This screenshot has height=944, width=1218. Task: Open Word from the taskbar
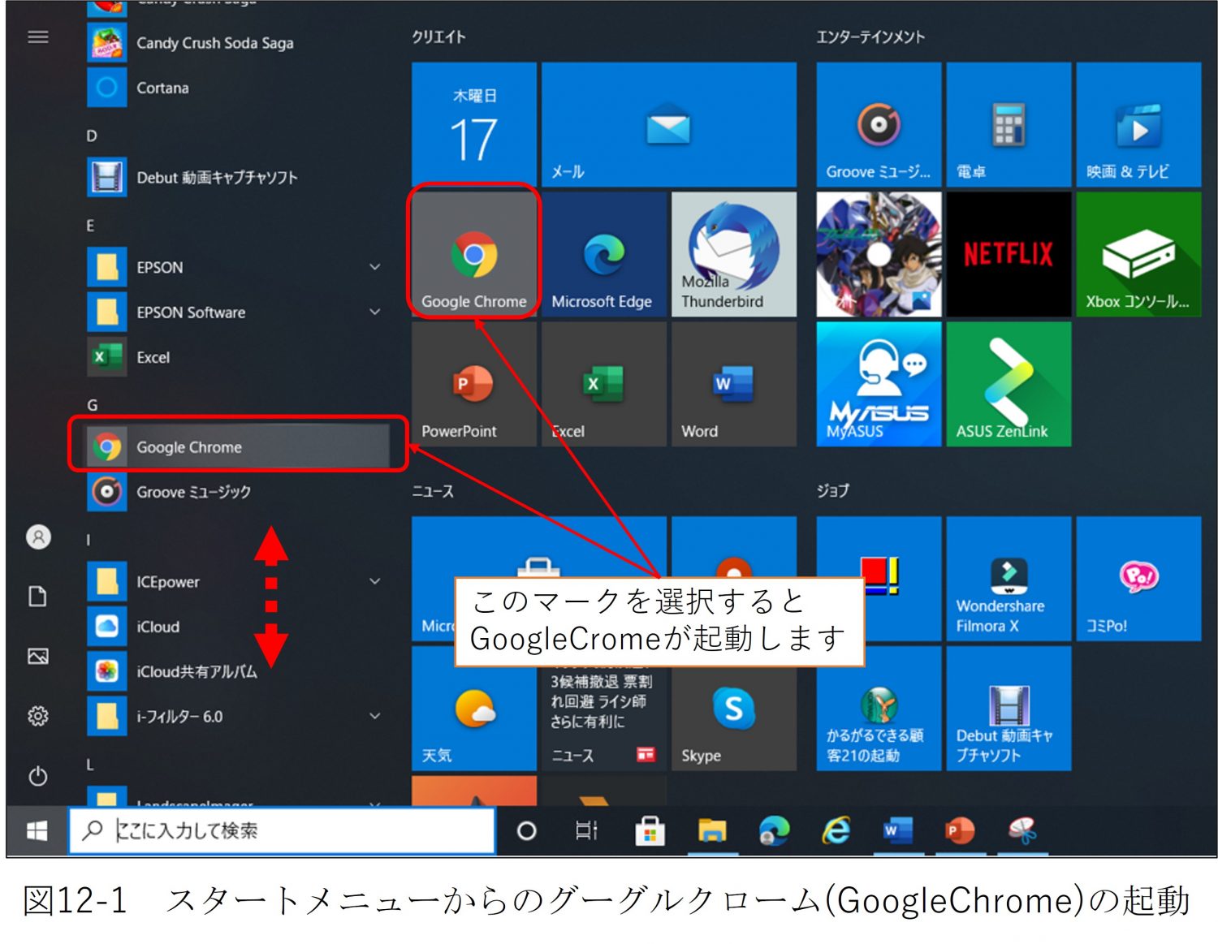click(x=898, y=830)
